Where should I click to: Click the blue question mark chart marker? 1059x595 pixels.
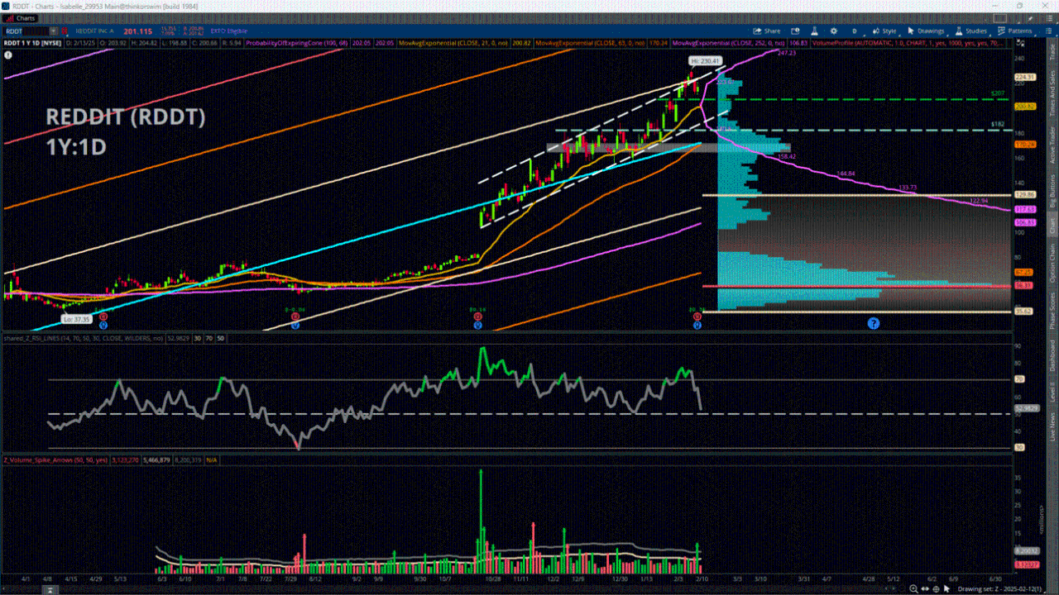[x=873, y=322]
